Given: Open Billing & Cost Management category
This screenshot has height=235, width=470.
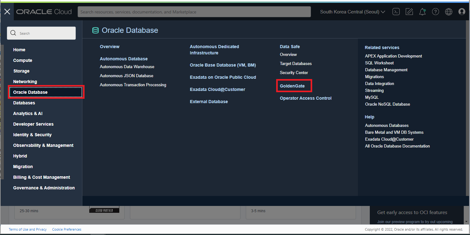Looking at the screenshot, I should [42, 177].
